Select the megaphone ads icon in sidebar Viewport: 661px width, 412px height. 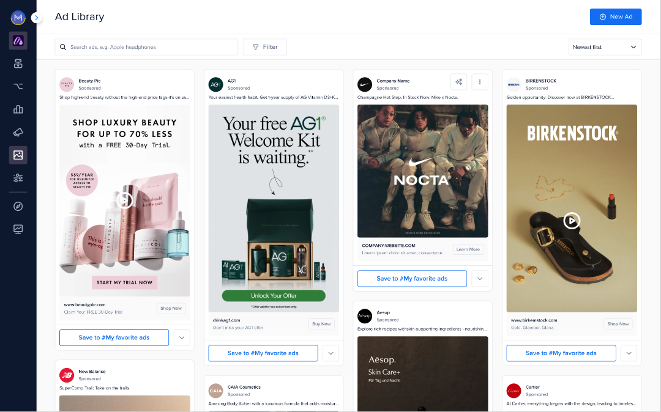pos(18,132)
